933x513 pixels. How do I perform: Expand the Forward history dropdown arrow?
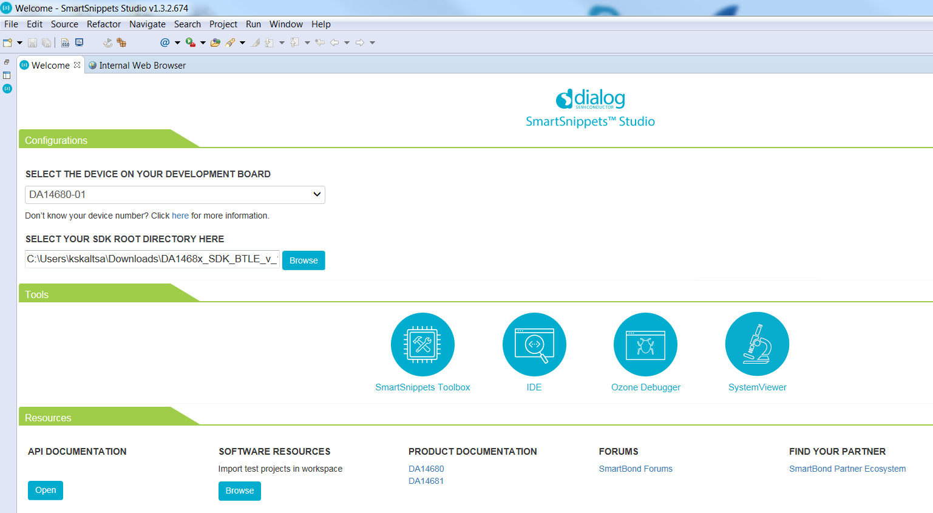(372, 42)
